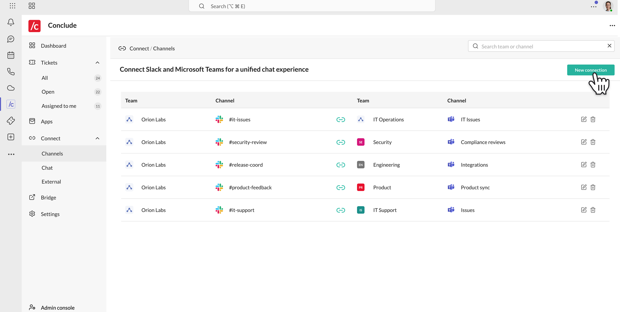Click the SE badge for Security team
Viewport: 620px width, 312px height.
click(361, 142)
